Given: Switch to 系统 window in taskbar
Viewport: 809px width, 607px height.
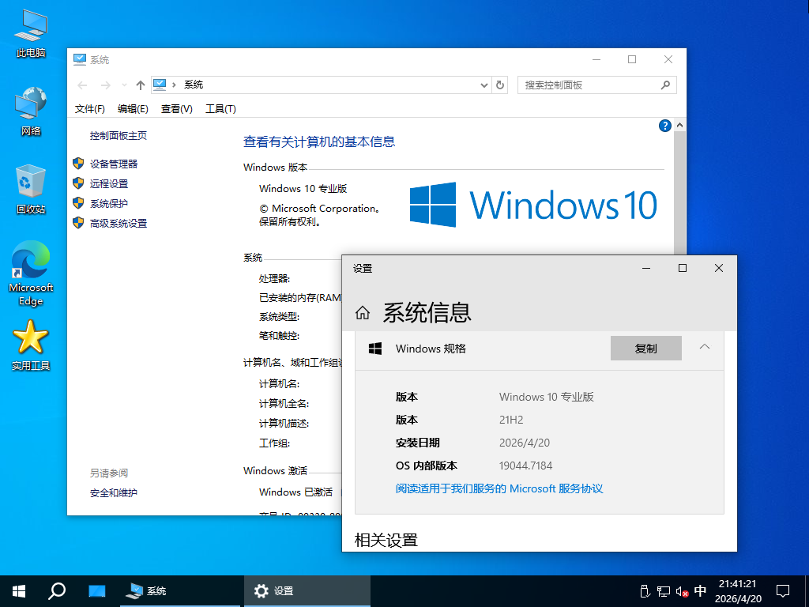Looking at the screenshot, I should (180, 591).
